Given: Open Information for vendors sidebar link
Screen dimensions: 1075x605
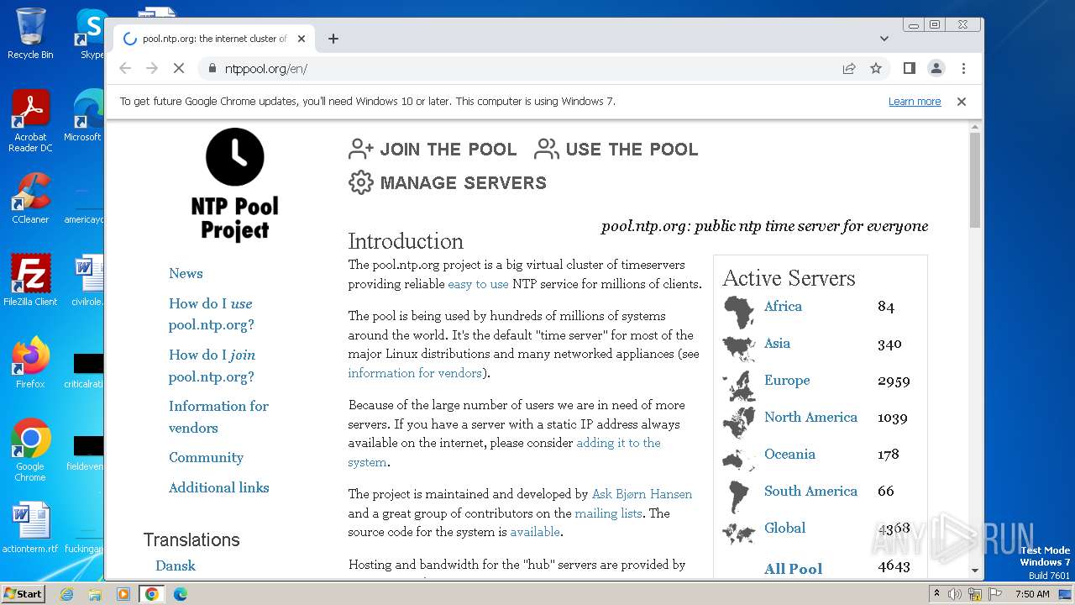Looking at the screenshot, I should (x=218, y=417).
